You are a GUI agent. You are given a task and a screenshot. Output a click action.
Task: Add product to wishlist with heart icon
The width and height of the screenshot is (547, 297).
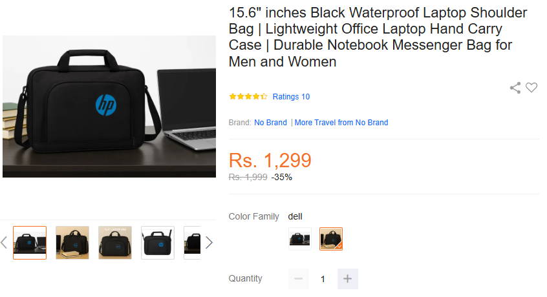coord(531,88)
